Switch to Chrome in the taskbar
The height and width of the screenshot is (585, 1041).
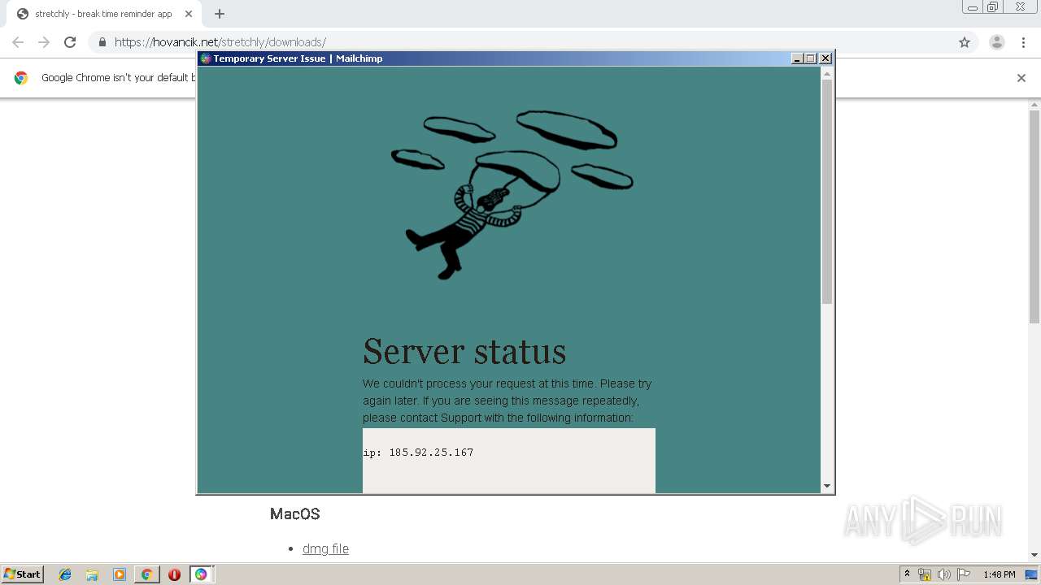pos(146,574)
